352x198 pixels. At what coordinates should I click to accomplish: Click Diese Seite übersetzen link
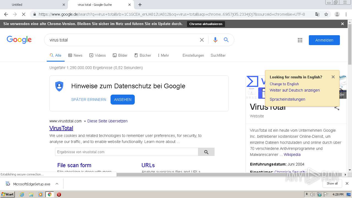(x=108, y=121)
